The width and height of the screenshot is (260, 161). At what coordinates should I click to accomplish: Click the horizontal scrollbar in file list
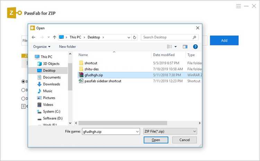(123, 123)
